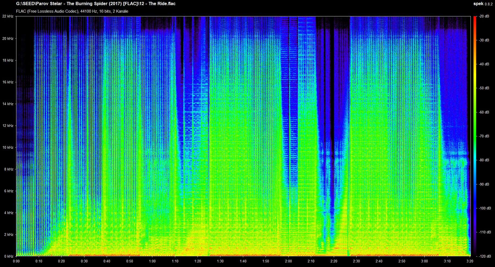495x267 pixels.
Task: Click the 10 kHz frequency axis label
Action: tap(8, 147)
